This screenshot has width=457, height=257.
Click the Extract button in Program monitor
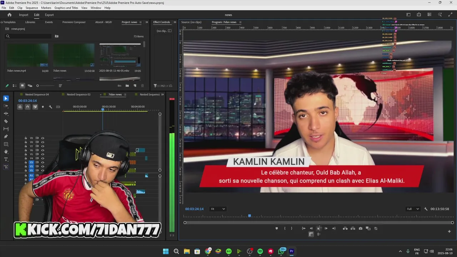click(353, 228)
